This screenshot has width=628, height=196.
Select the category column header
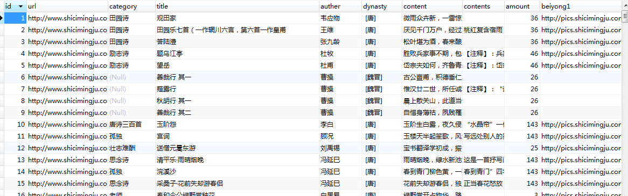[132, 6]
